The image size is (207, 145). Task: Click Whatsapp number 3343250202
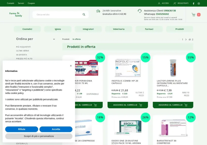tap(162, 14)
